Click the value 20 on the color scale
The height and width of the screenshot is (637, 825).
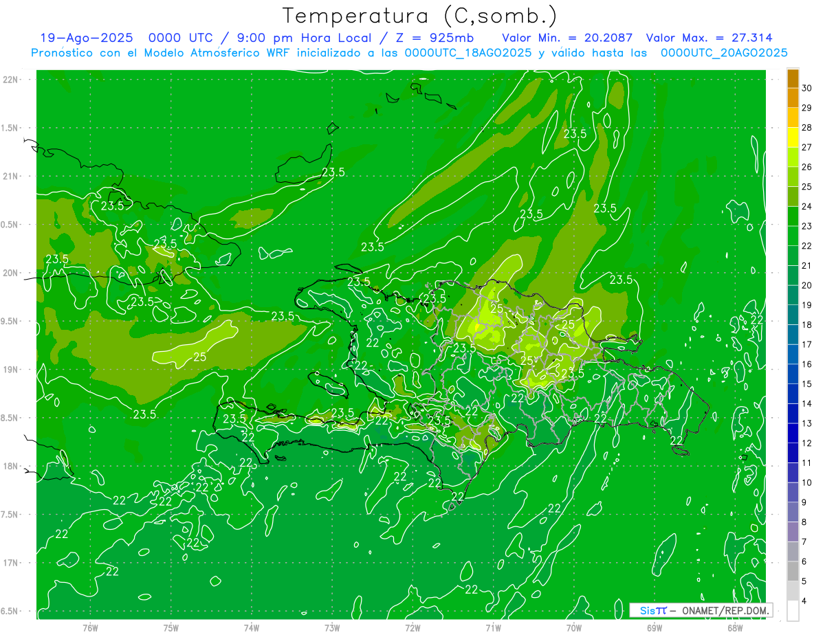807,285
